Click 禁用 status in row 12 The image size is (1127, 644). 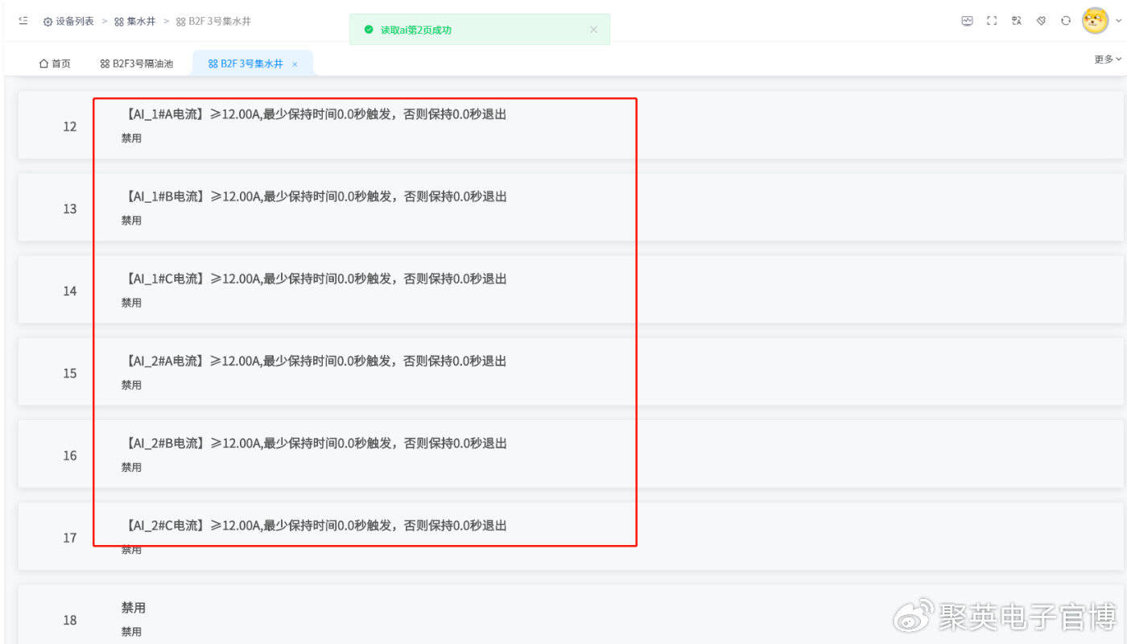(131, 138)
